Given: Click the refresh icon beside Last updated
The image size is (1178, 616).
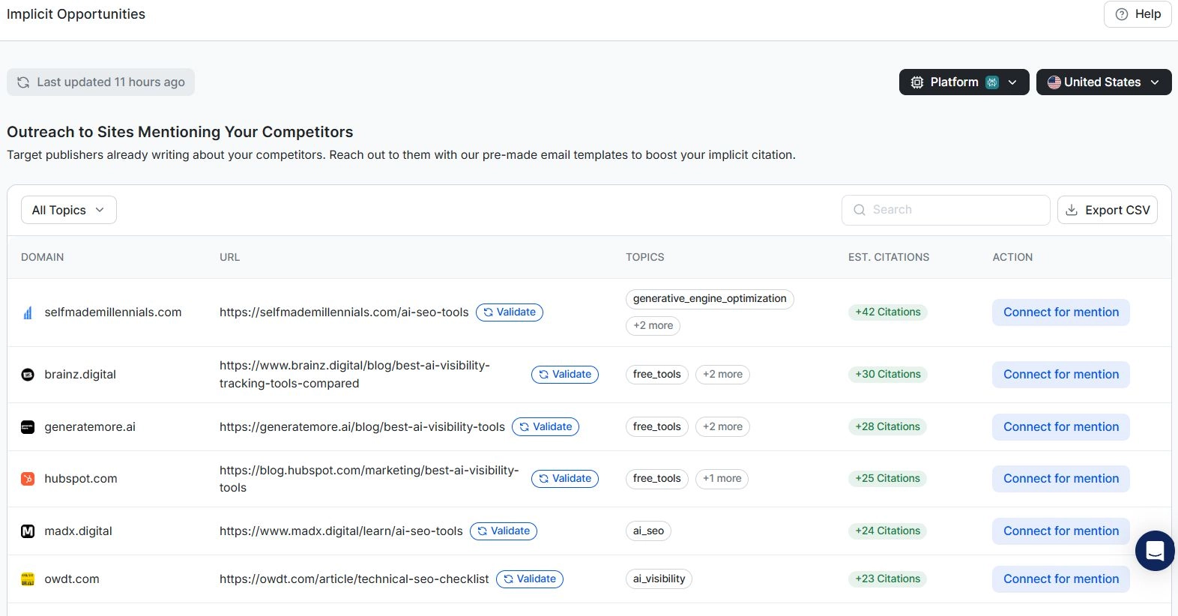Looking at the screenshot, I should 23,82.
